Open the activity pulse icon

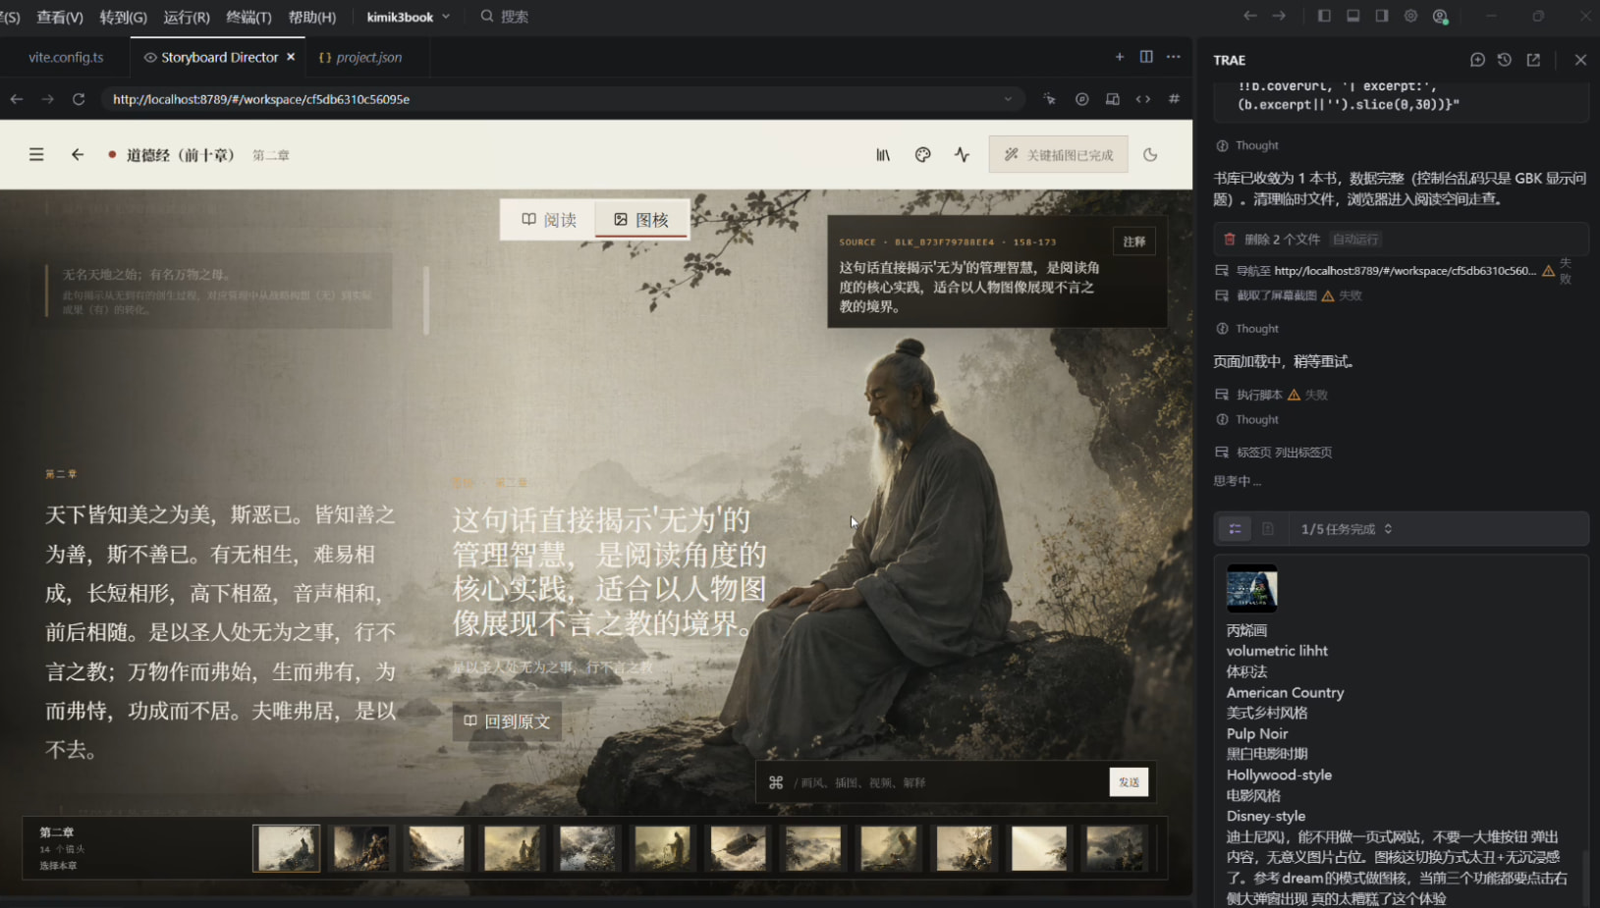click(x=962, y=155)
